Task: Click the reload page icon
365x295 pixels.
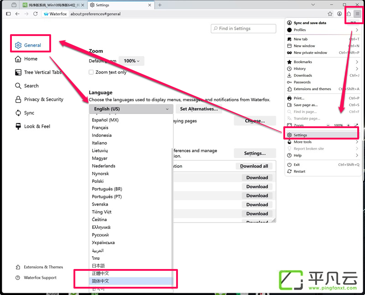Action: point(35,14)
